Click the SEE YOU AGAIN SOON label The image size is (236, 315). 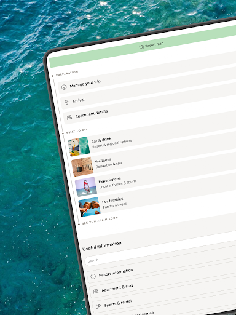100,220
